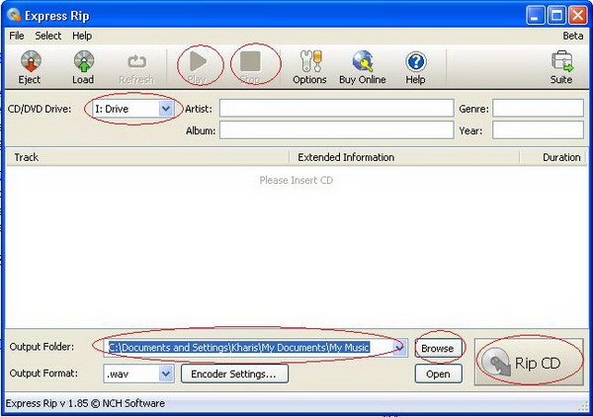Click into the Year field
Screen dimensions: 593x417
coord(538,130)
